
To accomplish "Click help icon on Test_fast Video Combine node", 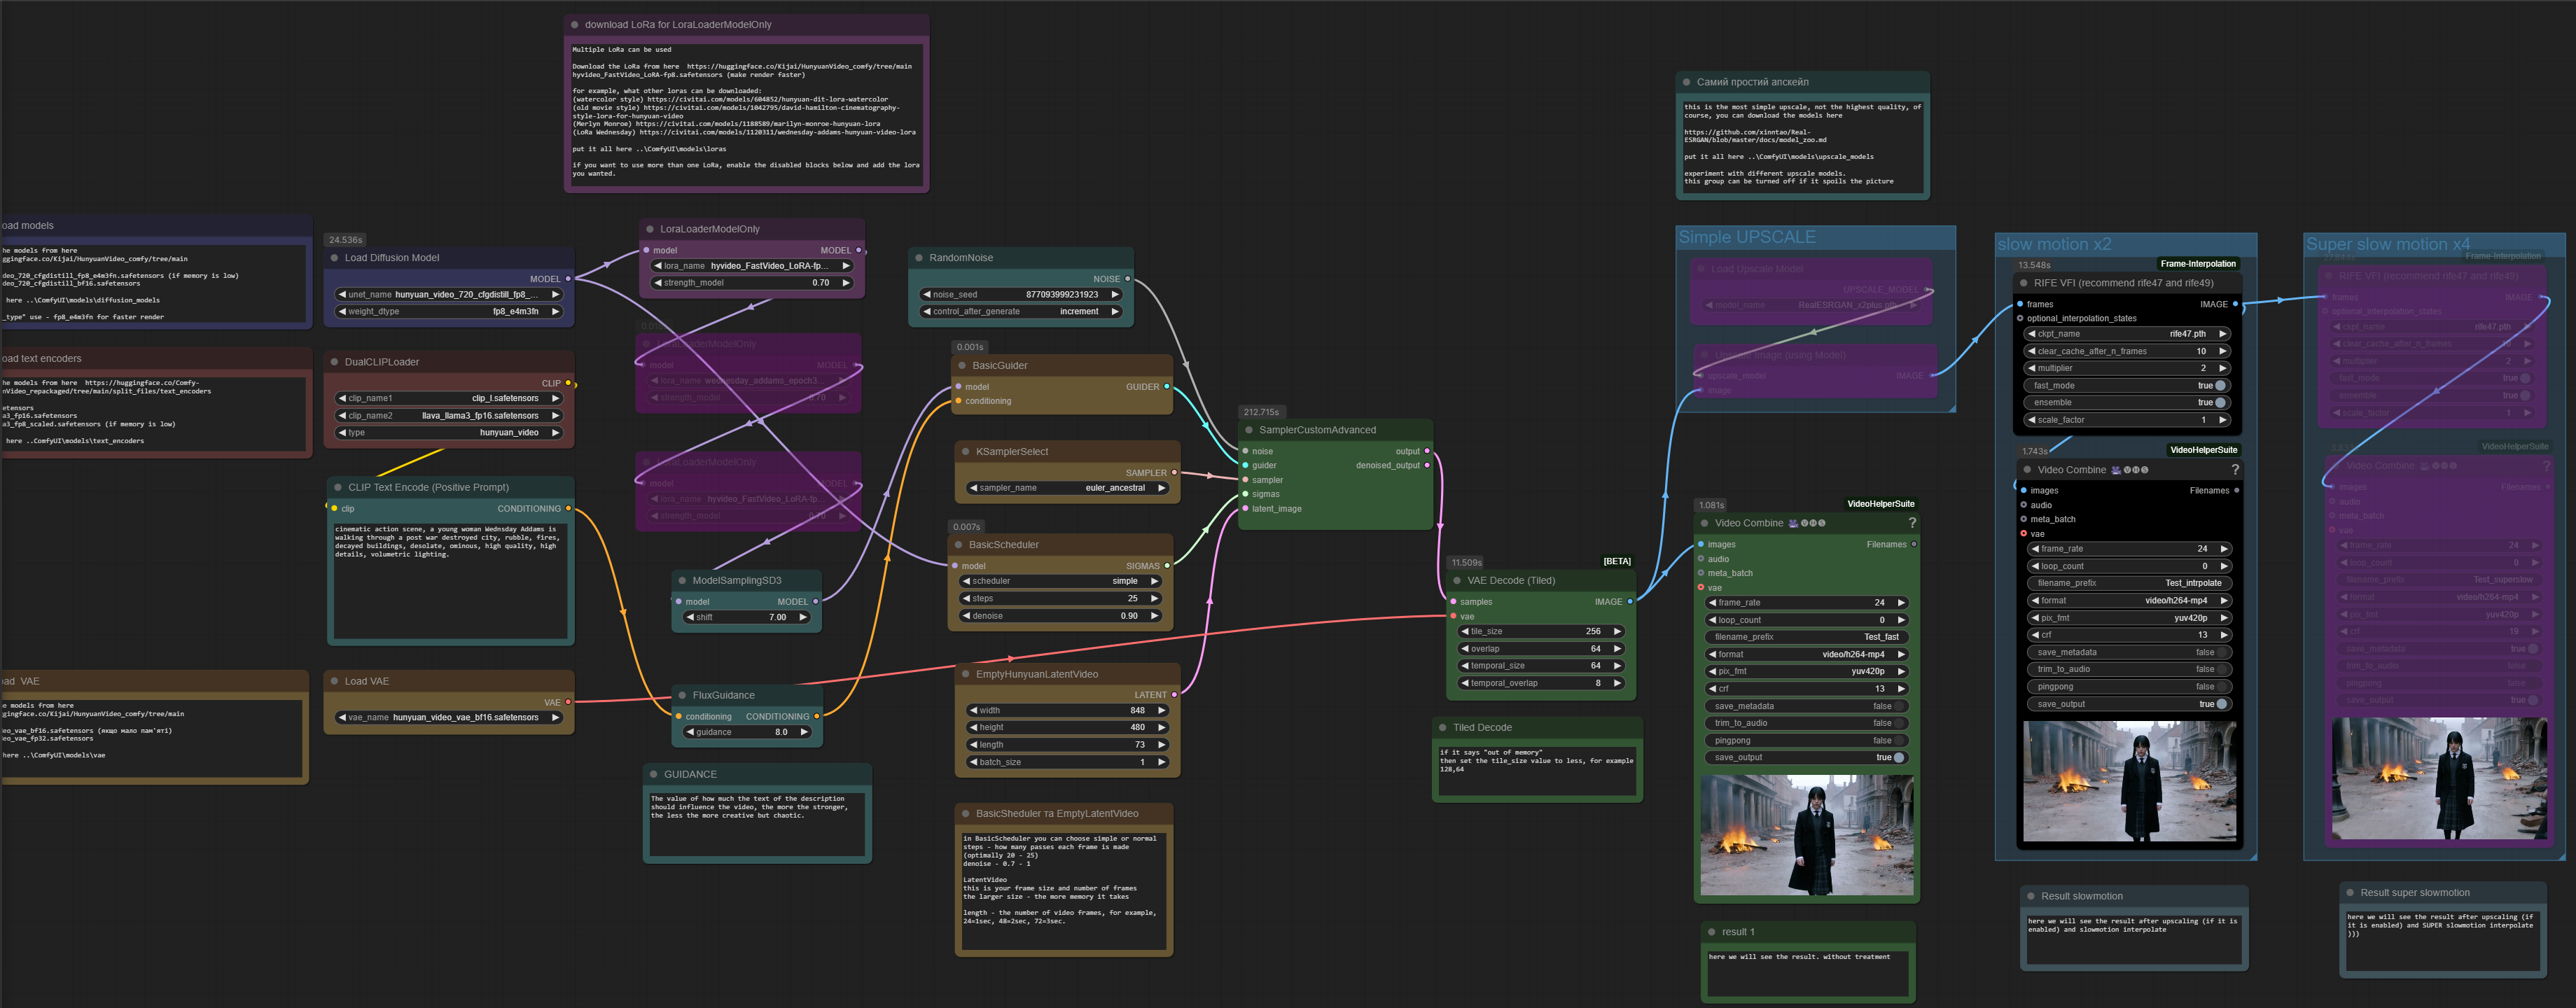I will (1912, 523).
